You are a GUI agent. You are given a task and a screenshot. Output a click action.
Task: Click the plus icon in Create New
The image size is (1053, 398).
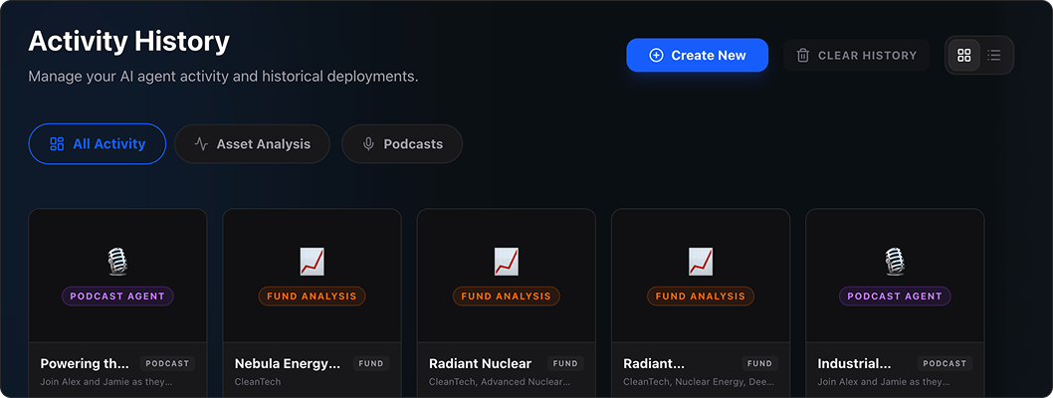point(656,56)
